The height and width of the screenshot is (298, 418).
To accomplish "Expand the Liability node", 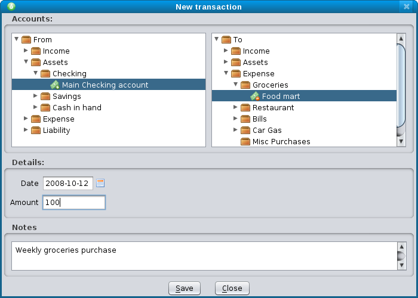I will click(26, 129).
